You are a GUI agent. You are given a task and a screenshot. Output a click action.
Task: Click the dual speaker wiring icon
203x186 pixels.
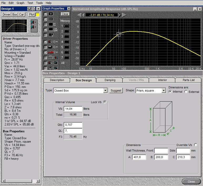(34, 25)
